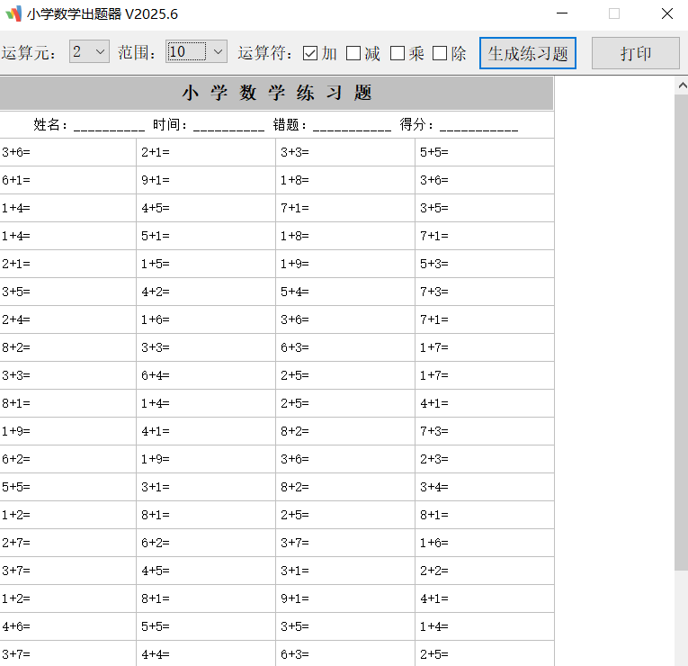Select the 2+4= problem cell
The height and width of the screenshot is (666, 688).
point(68,319)
